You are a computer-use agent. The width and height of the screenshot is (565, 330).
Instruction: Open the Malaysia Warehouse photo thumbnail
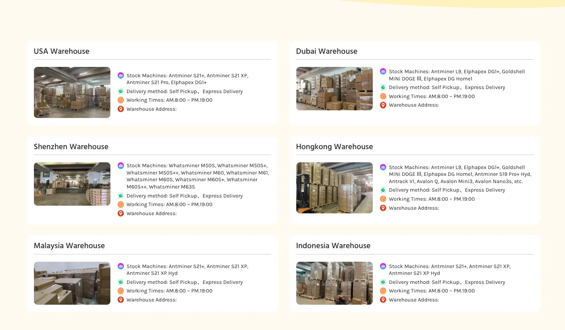72,283
